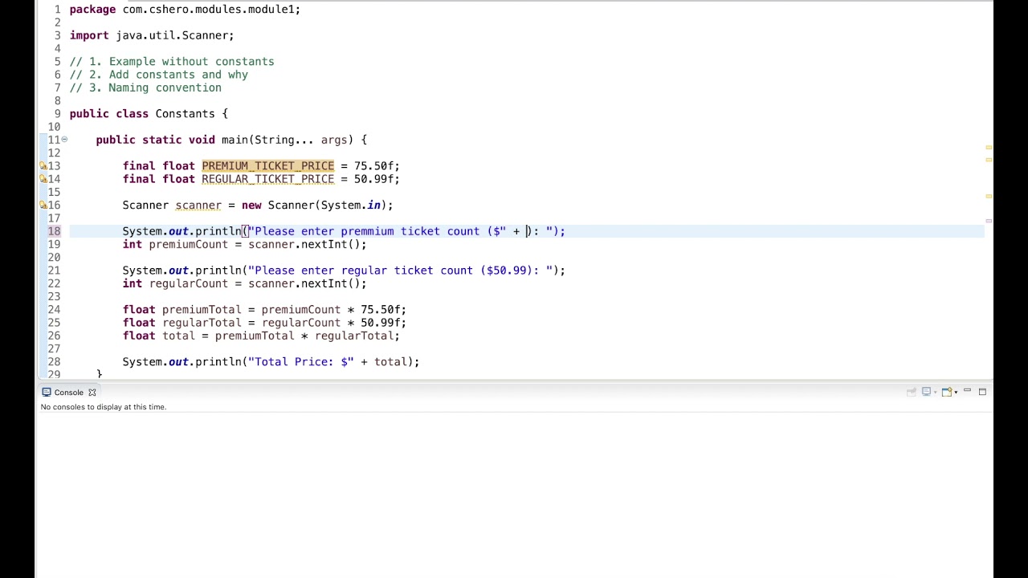This screenshot has height=578, width=1028.
Task: Click line number 21 in the gutter
Action: click(x=54, y=271)
